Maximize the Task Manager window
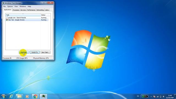Screen dimensions: 176x99 click(45, 2)
